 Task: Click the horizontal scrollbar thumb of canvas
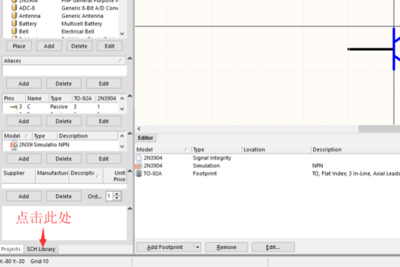[x=379, y=129]
